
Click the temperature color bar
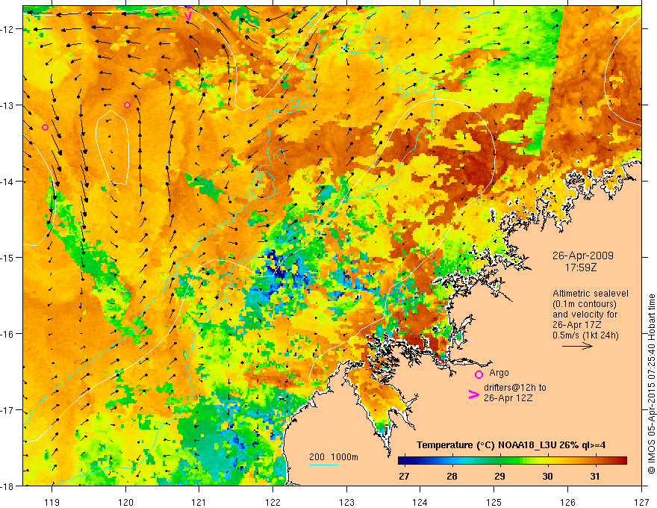point(512,461)
